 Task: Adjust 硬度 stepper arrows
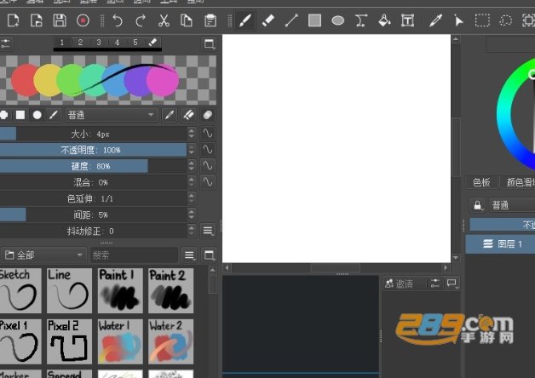click(x=192, y=166)
